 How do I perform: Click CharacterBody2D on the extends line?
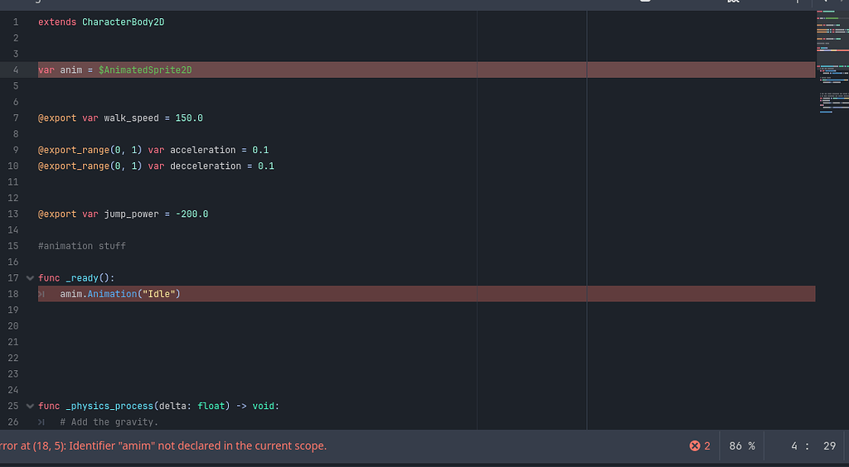coord(123,22)
